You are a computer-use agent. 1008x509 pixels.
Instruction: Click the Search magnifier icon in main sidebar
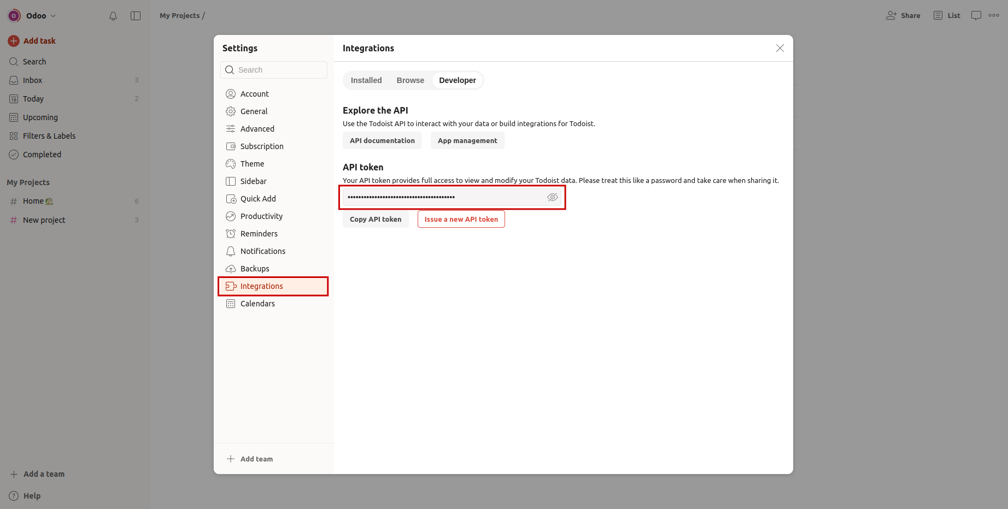click(14, 62)
